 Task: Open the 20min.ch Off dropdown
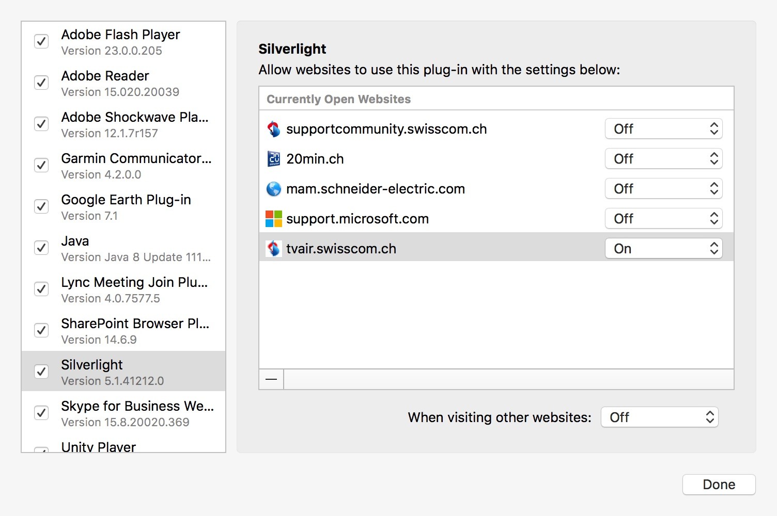point(663,159)
